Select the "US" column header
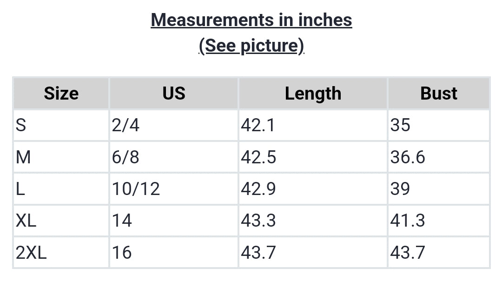The width and height of the screenshot is (502, 289). coord(174,94)
